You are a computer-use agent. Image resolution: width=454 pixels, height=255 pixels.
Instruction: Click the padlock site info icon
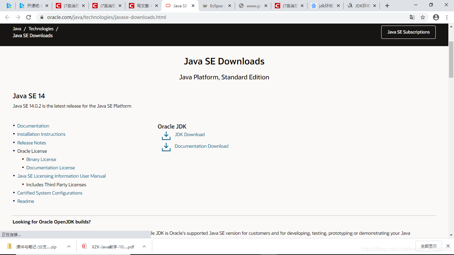point(42,17)
